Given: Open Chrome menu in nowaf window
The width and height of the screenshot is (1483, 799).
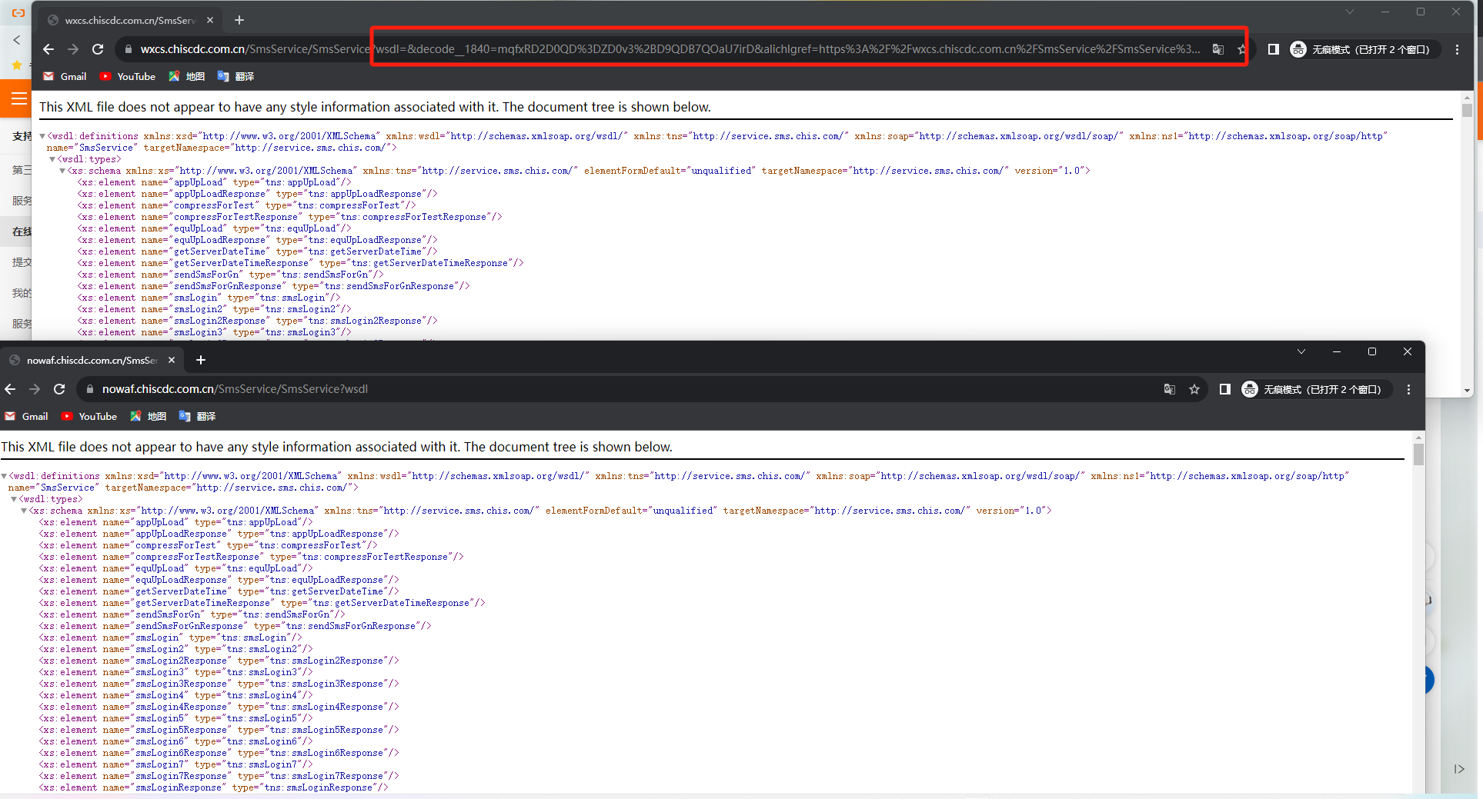Looking at the screenshot, I should coord(1408,389).
